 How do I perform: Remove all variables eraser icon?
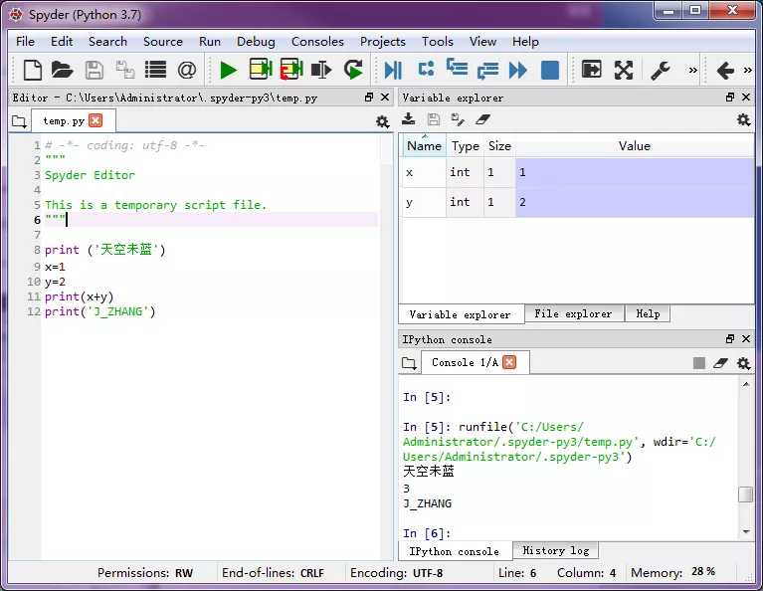click(482, 119)
